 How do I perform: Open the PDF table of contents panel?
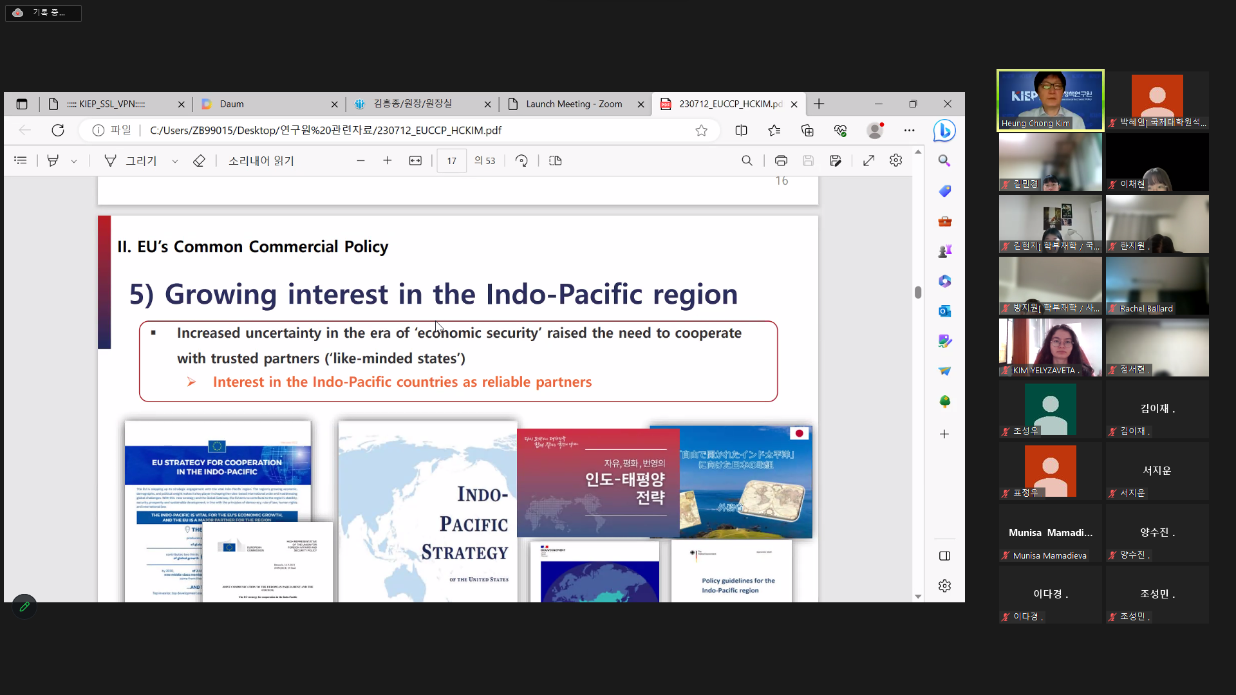click(x=21, y=161)
